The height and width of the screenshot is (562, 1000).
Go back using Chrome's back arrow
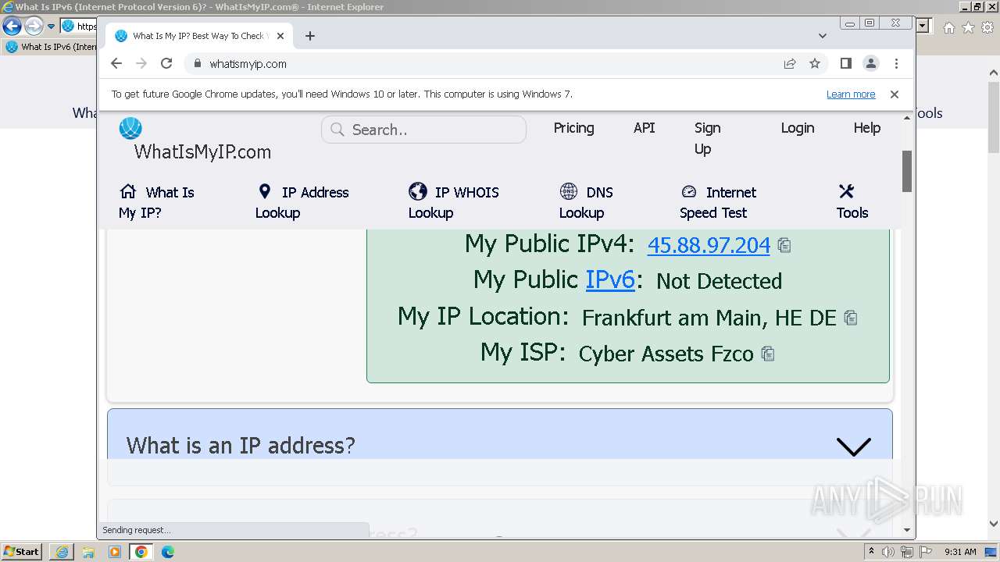(116, 64)
